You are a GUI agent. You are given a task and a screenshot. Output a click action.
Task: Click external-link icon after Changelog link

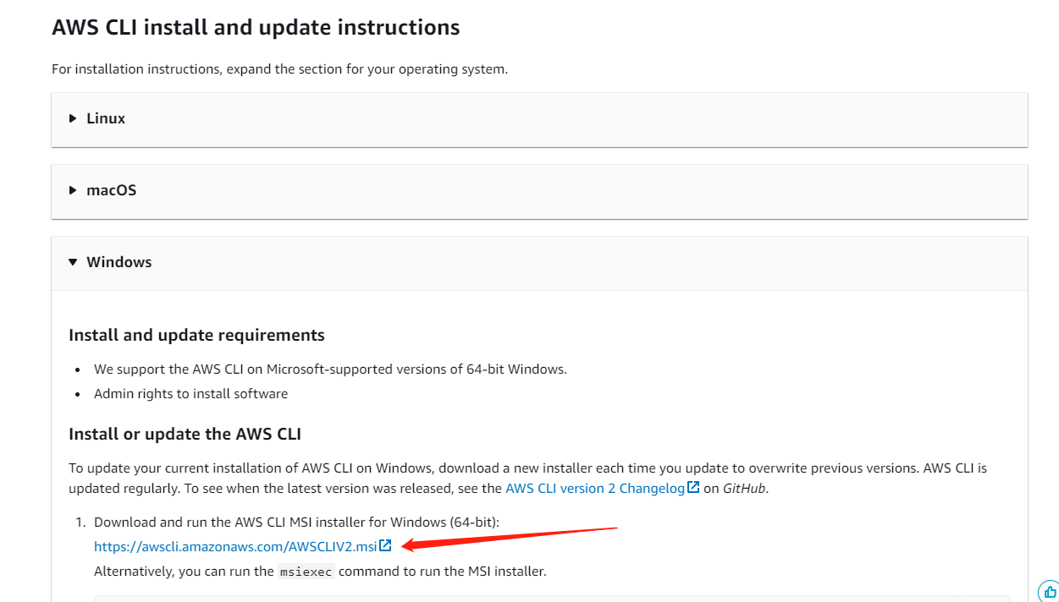pos(693,488)
